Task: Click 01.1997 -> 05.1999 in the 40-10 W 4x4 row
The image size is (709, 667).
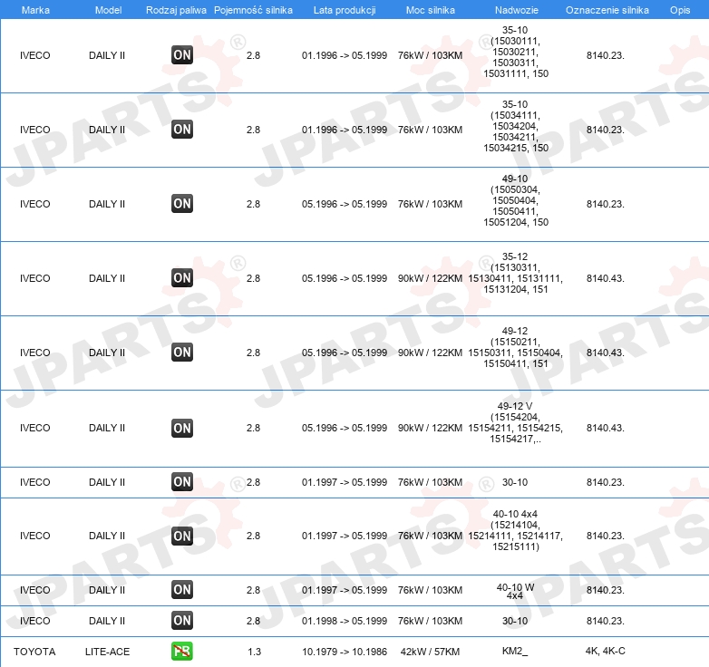Action: (345, 590)
